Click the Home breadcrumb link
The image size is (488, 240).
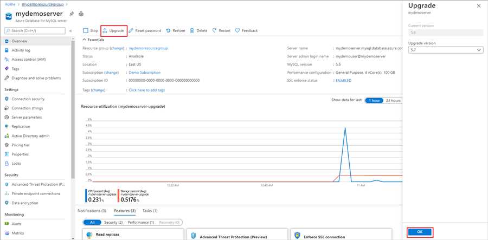point(10,4)
